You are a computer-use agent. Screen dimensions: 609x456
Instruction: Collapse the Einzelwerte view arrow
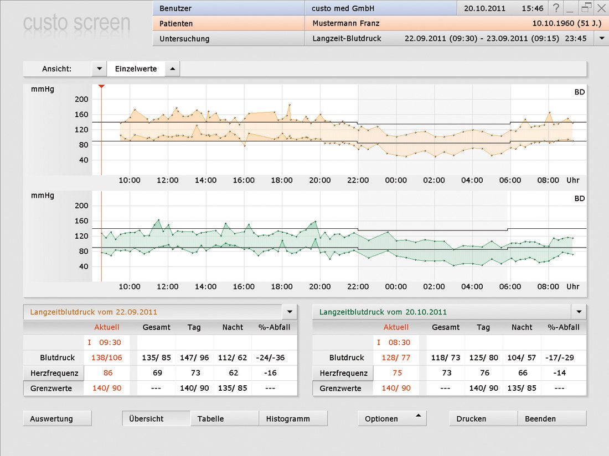click(x=172, y=69)
